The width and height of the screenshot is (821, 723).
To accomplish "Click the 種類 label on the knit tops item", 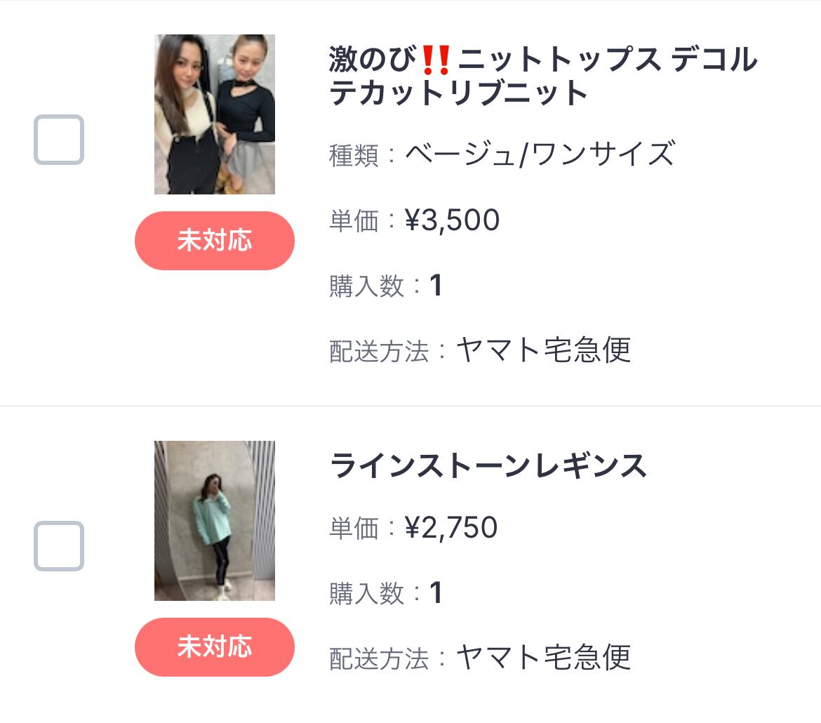I will pyautogui.click(x=354, y=155).
